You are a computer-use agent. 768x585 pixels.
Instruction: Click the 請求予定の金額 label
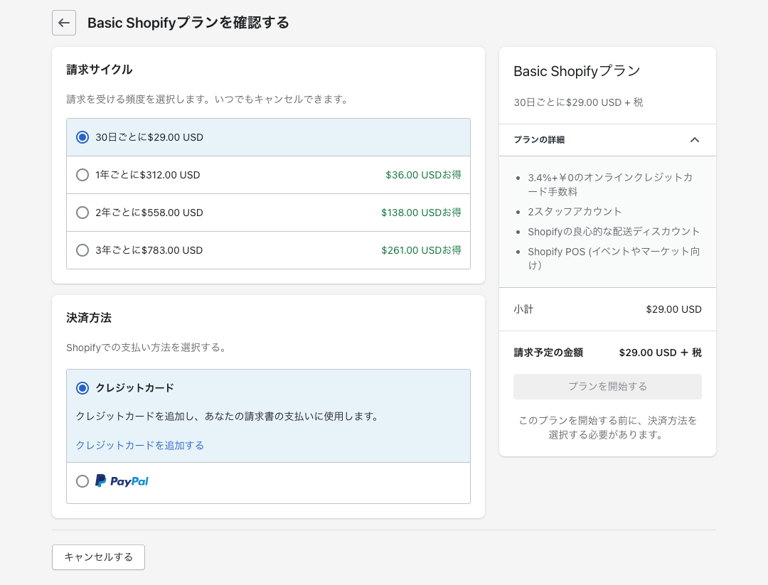click(x=548, y=353)
